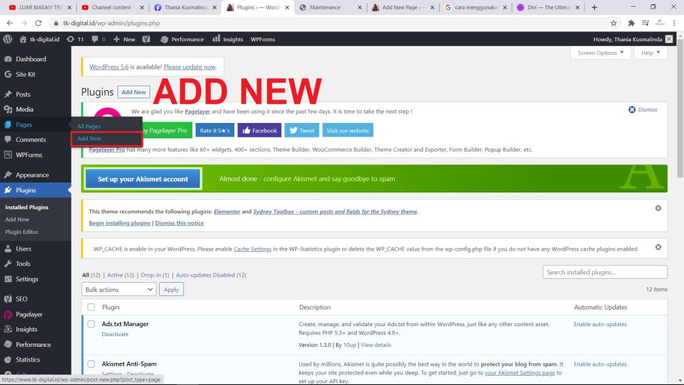The image size is (684, 385).
Task: Dismiss the WP_CACHE notice
Action: point(658,247)
